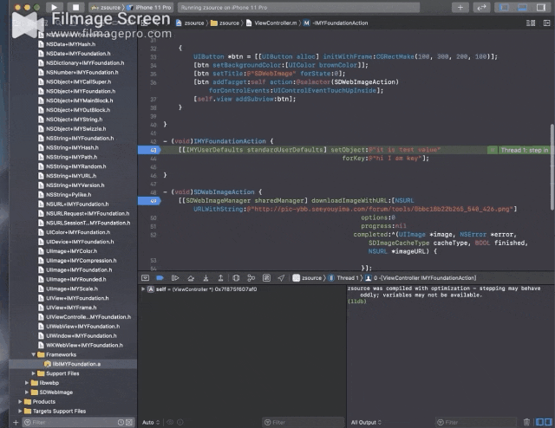Open the -IMYFoundationAction method jump bar item
This screenshot has height=428, width=555.
coord(336,23)
